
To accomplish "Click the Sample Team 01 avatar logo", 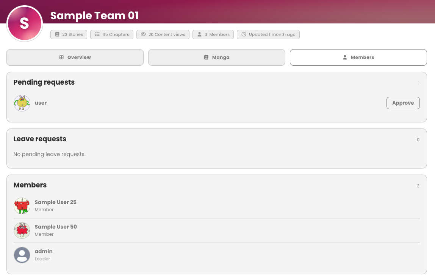I will click(24, 23).
